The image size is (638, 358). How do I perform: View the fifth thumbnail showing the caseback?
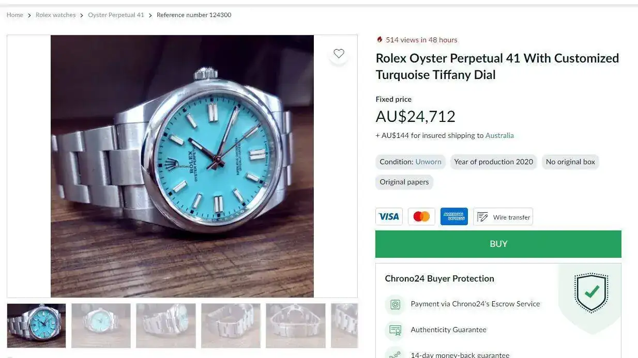(x=296, y=325)
